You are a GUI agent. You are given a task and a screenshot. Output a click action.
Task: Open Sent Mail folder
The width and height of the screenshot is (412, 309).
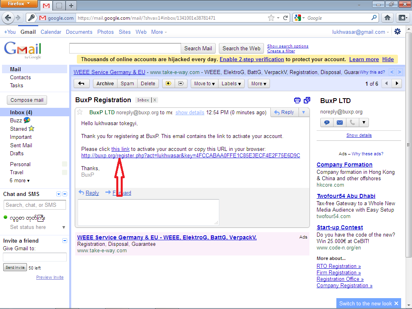point(21,145)
